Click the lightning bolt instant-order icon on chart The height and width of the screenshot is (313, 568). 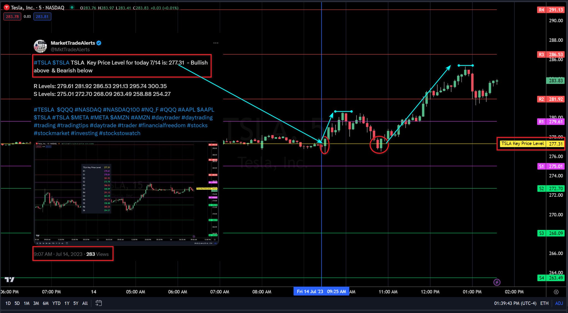pos(497,282)
